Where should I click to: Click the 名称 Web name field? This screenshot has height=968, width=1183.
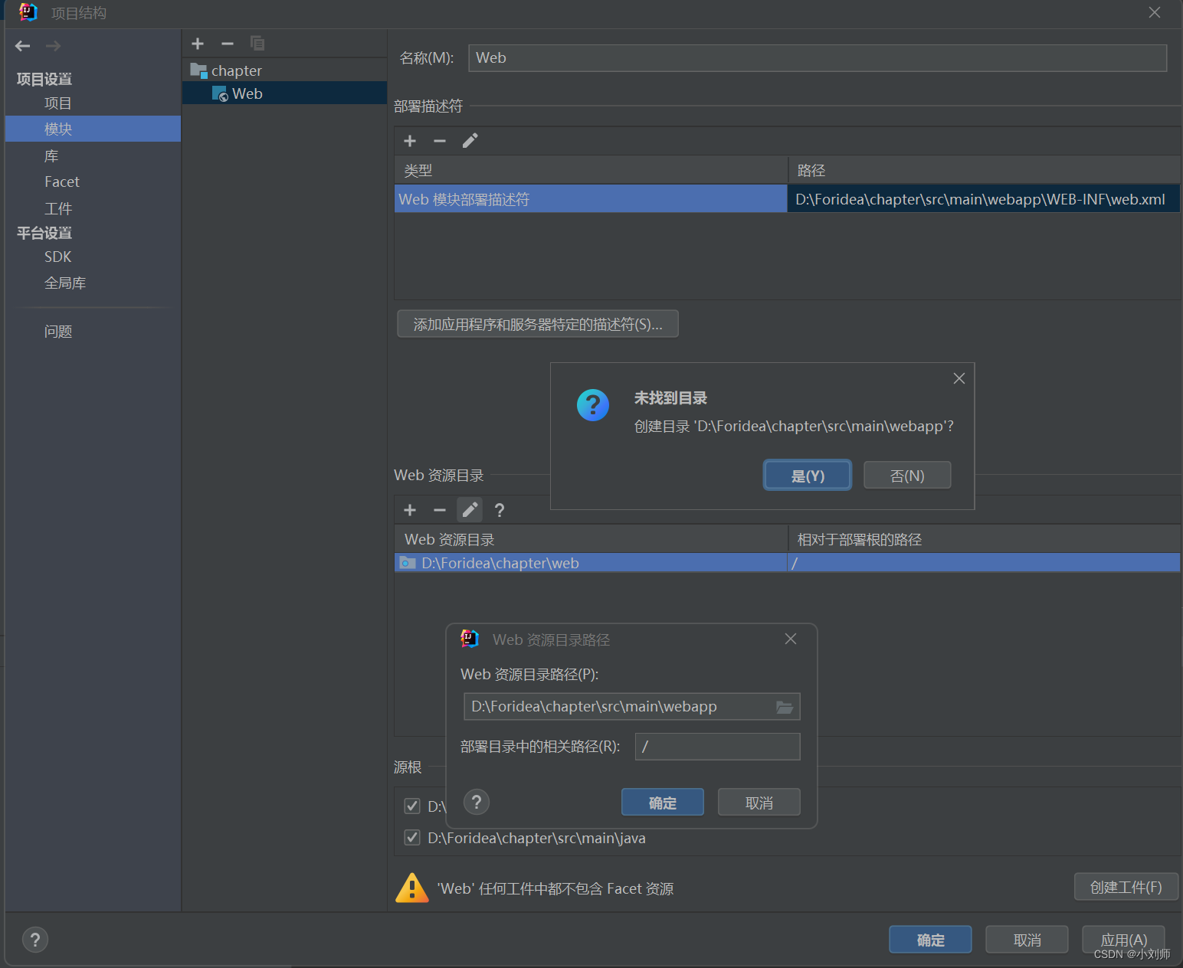tap(818, 58)
